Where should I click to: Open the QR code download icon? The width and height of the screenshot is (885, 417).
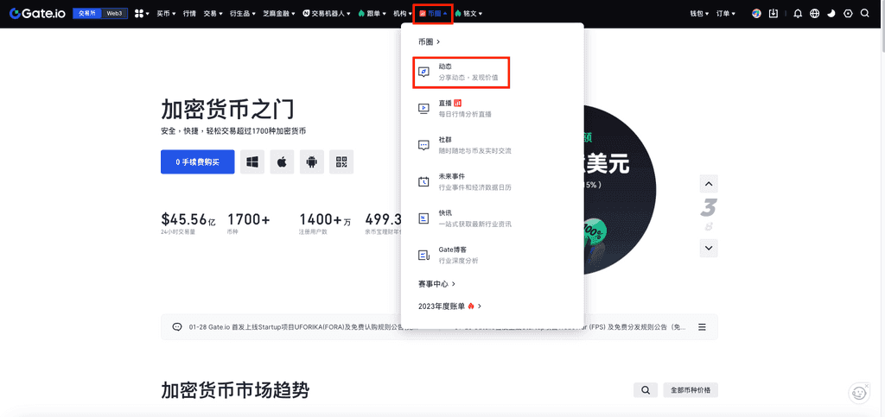(x=341, y=162)
